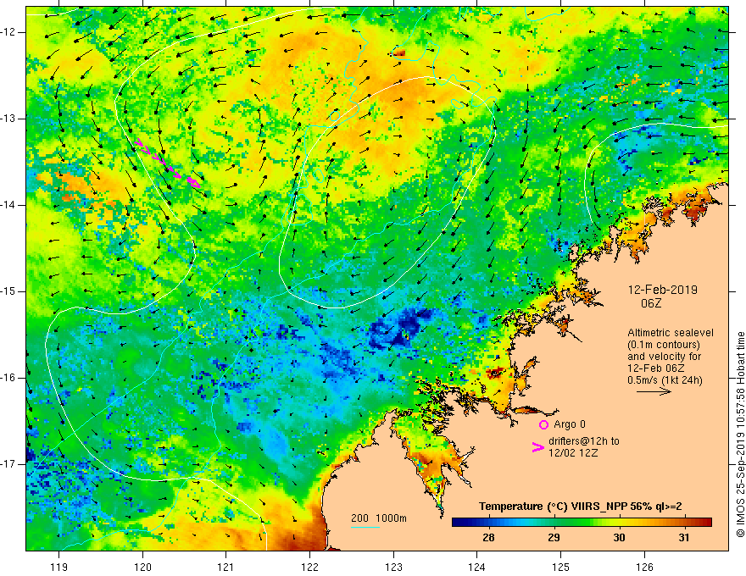The image size is (746, 576).
Task: Click the 29 tick label on colorbar
Action: click(x=554, y=538)
